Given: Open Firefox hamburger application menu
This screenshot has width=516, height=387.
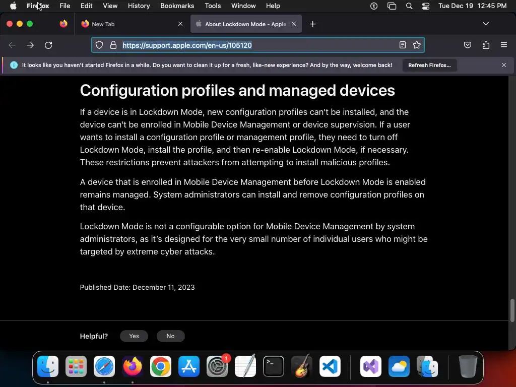Looking at the screenshot, I should tap(504, 45).
